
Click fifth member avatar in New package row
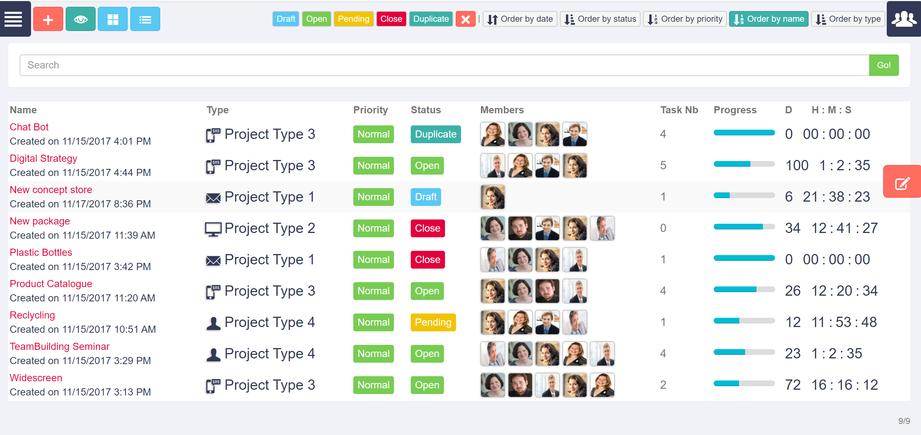tap(602, 228)
